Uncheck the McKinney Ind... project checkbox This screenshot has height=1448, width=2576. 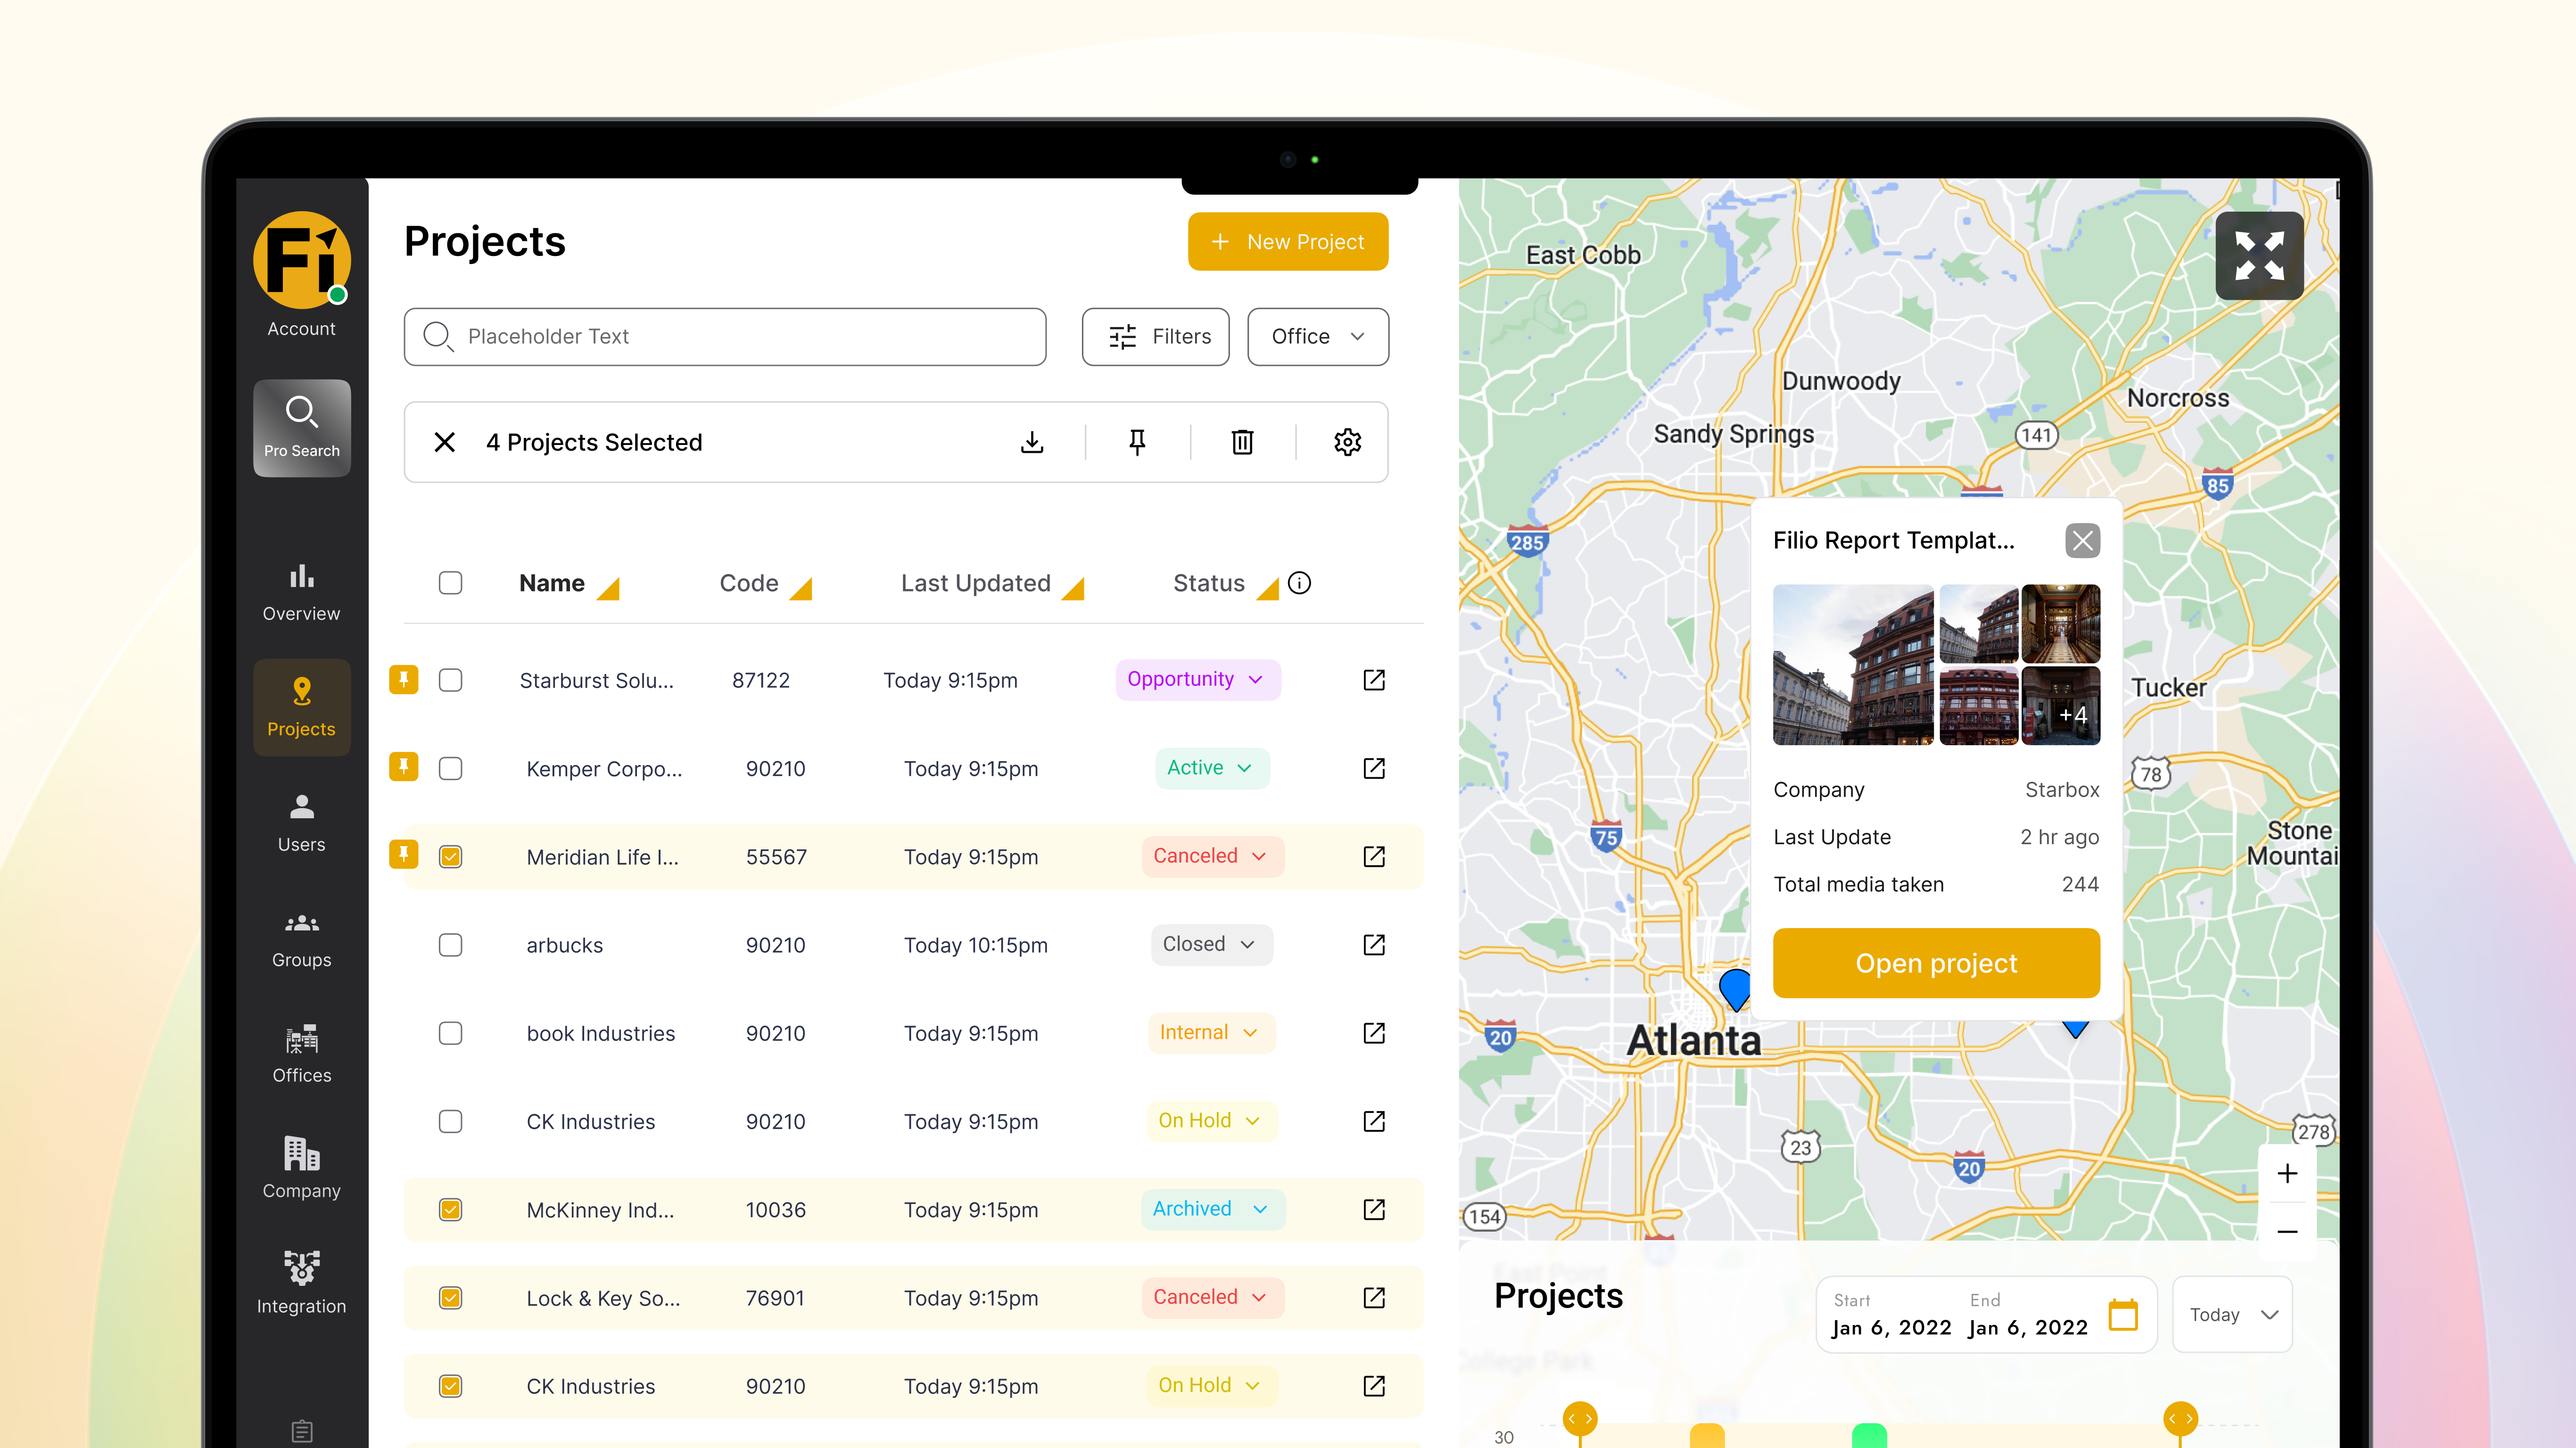450,1210
